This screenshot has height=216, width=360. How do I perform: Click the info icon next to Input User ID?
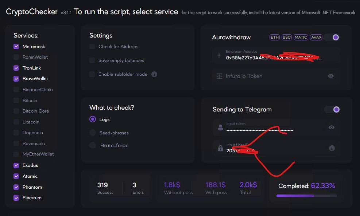tap(332, 148)
